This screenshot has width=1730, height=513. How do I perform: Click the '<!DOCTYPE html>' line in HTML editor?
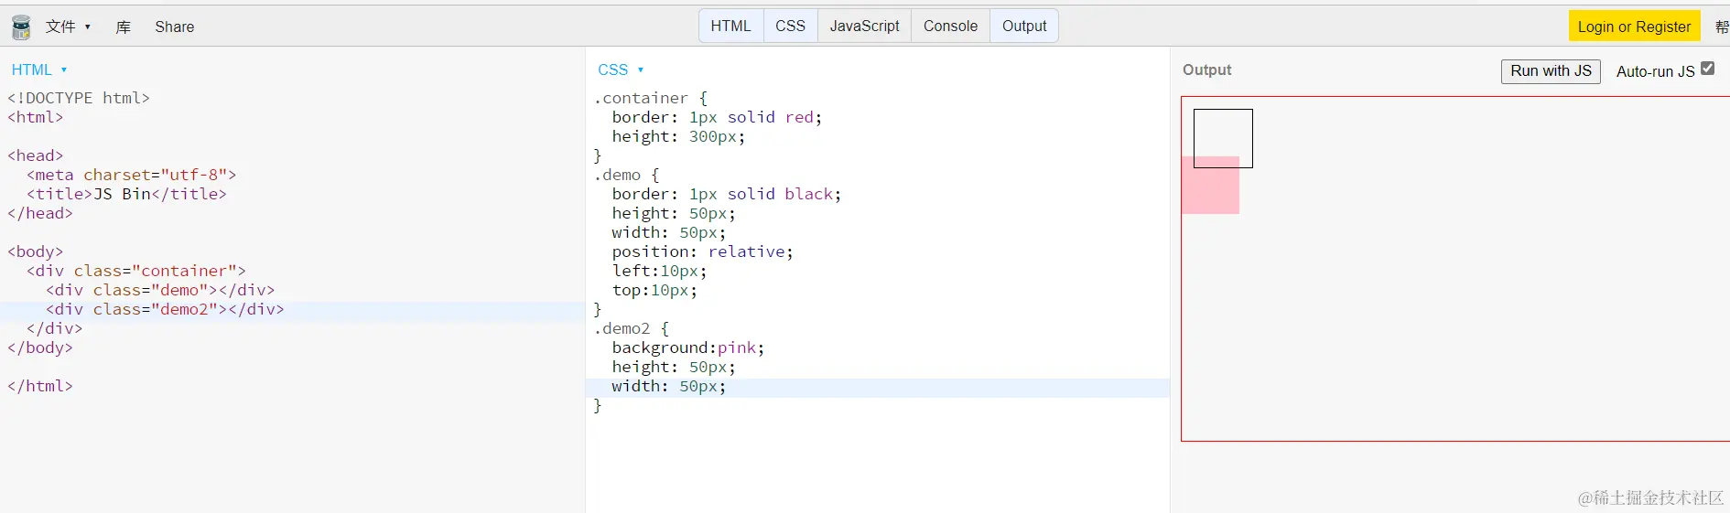coord(79,98)
